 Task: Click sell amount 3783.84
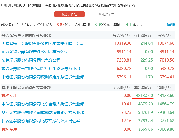click(146, 121)
